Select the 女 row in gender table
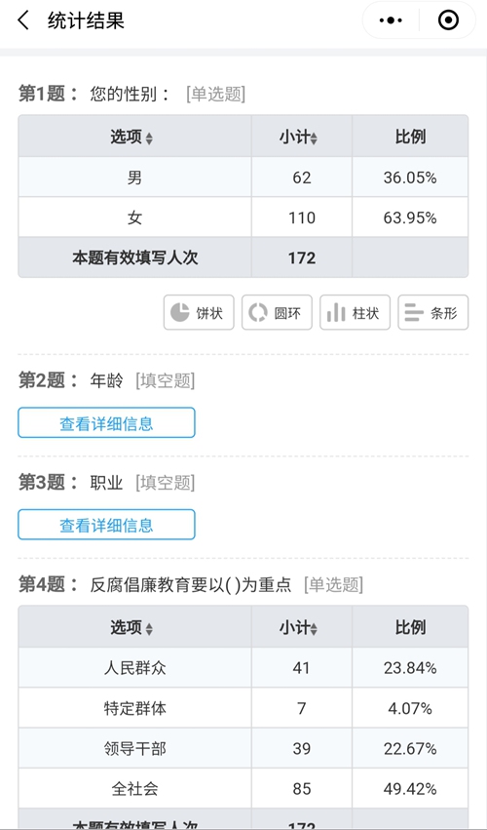The height and width of the screenshot is (830, 487). (x=243, y=217)
